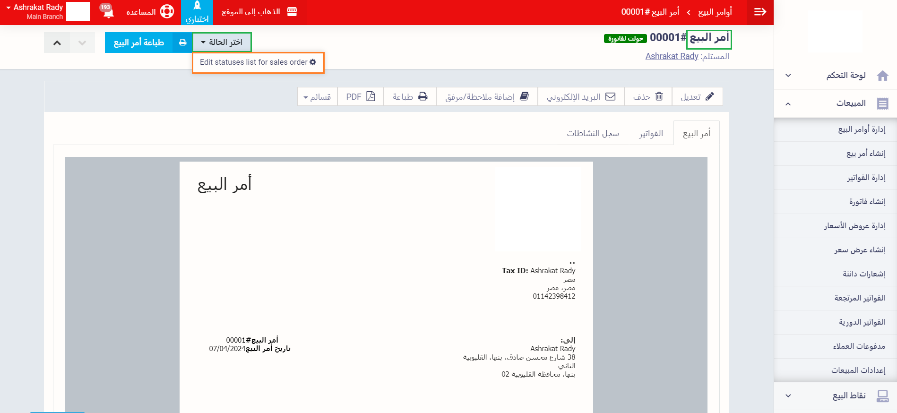
Task: Export the sales order as PDF
Action: point(361,97)
